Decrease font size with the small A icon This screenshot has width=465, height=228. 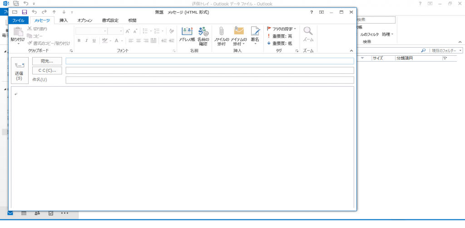pyautogui.click(x=135, y=31)
